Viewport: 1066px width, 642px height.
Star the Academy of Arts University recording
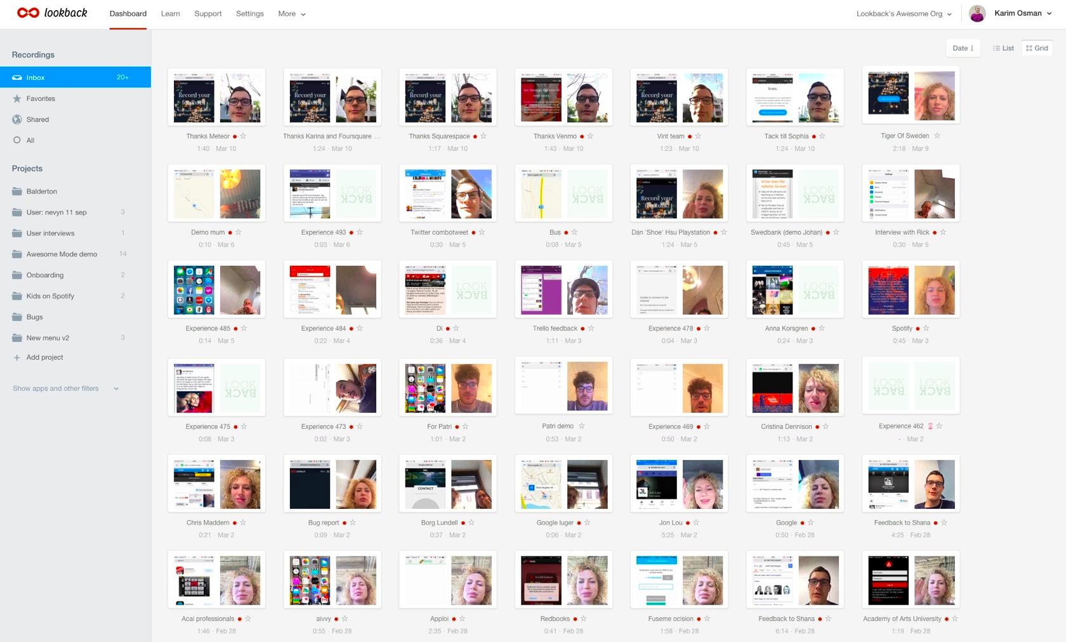(955, 619)
